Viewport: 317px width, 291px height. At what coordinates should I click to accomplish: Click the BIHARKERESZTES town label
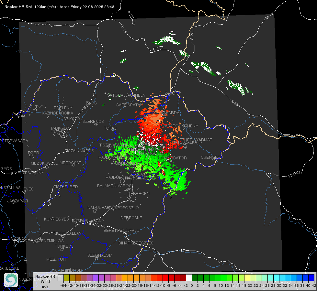pyautogui.click(x=136, y=243)
